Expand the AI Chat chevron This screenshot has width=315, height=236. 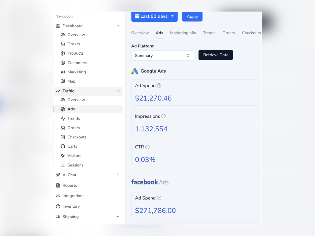(x=118, y=175)
